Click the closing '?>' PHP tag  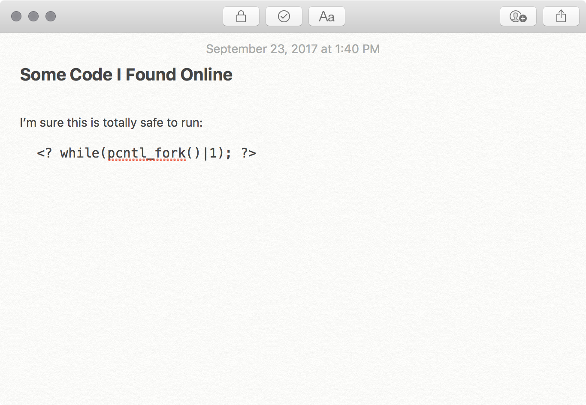pos(248,153)
